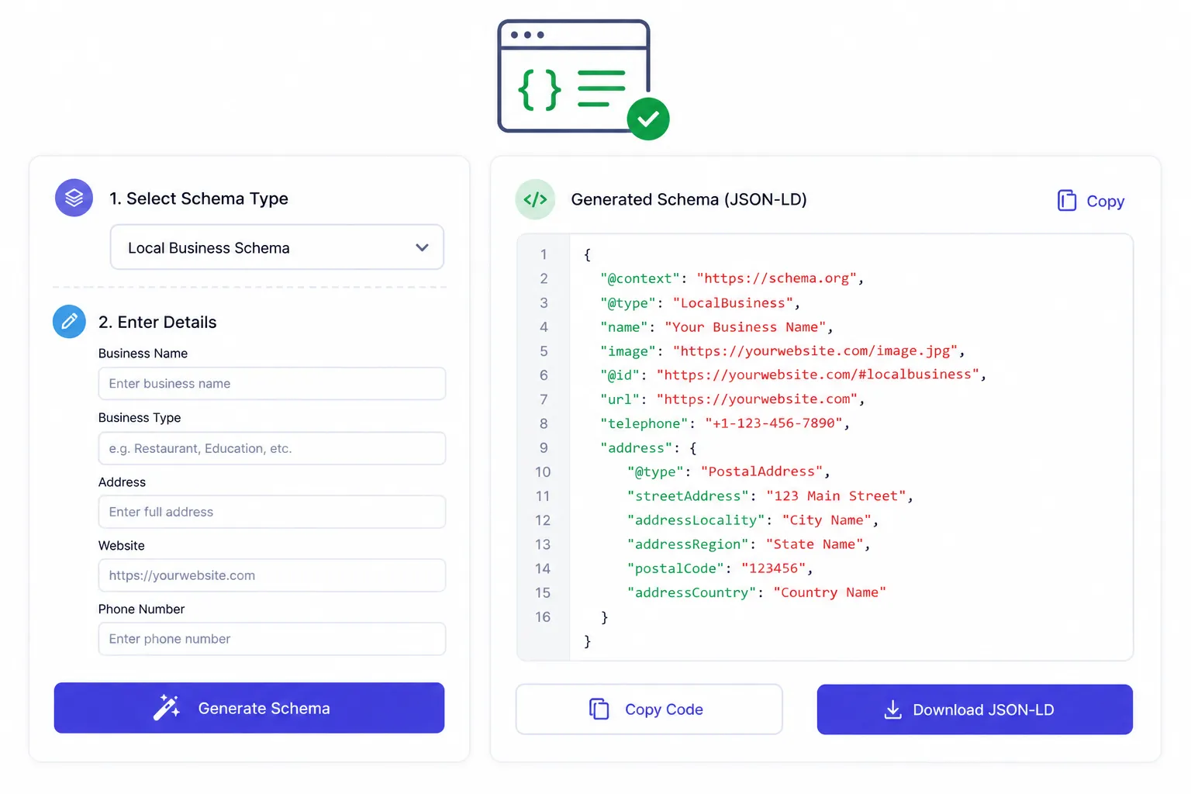The height and width of the screenshot is (794, 1191).
Task: Click the Address field label
Action: tap(122, 482)
